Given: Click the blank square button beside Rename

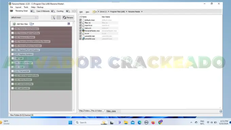Looking at the screenshot, I should click(59, 18).
